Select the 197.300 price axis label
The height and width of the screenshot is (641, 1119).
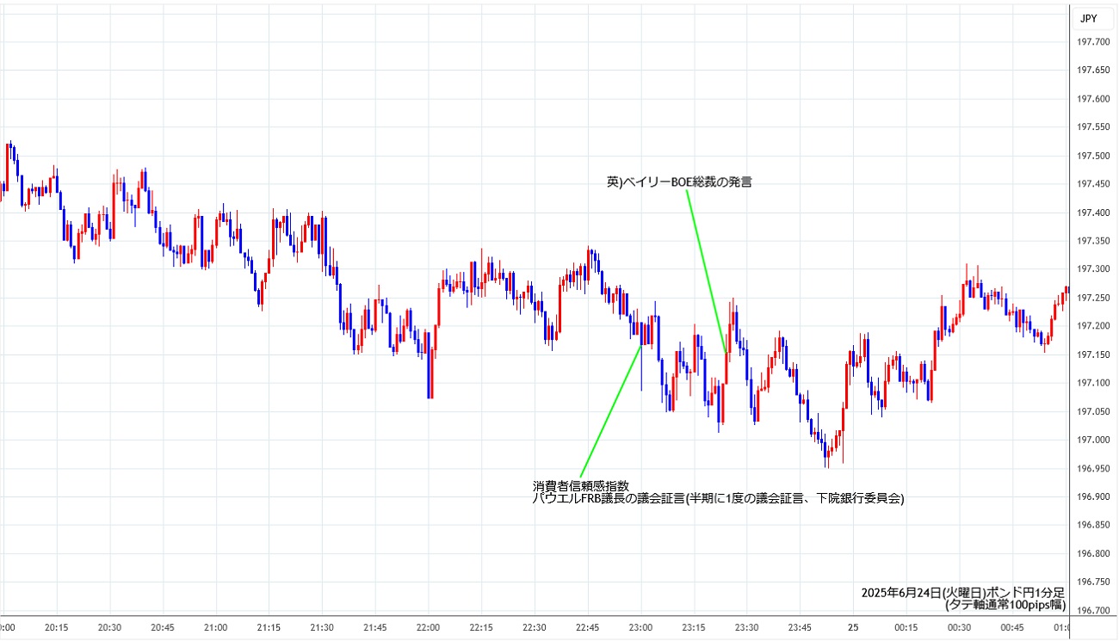coord(1093,269)
